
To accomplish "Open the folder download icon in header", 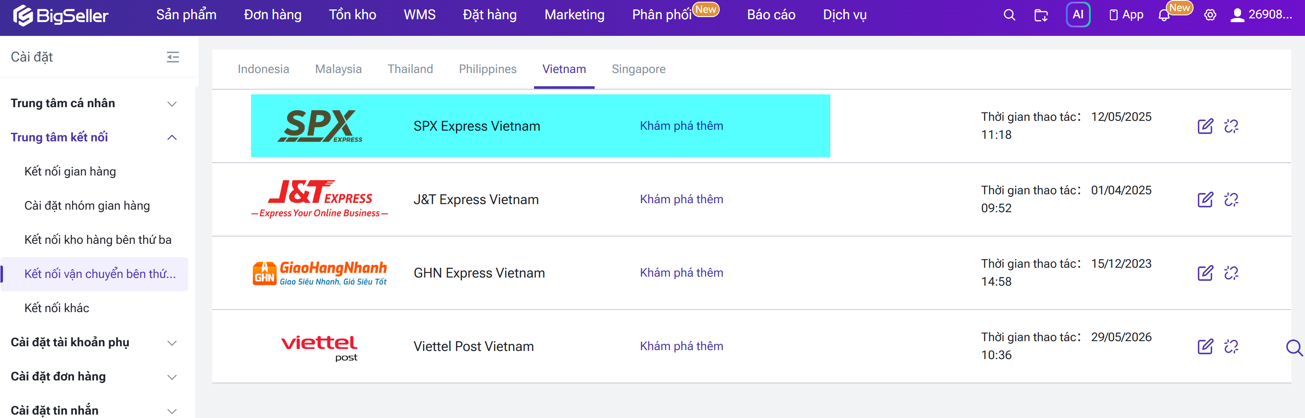I will pyautogui.click(x=1041, y=15).
